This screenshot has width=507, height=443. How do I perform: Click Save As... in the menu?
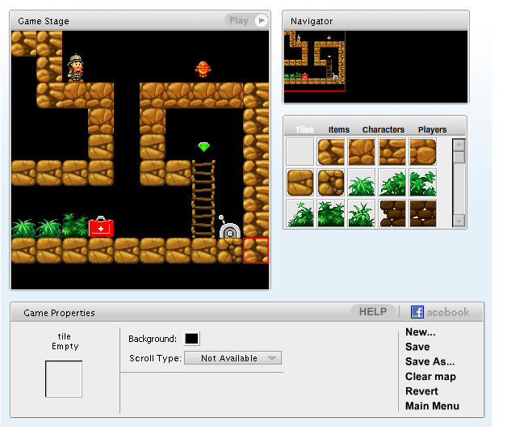[429, 361]
